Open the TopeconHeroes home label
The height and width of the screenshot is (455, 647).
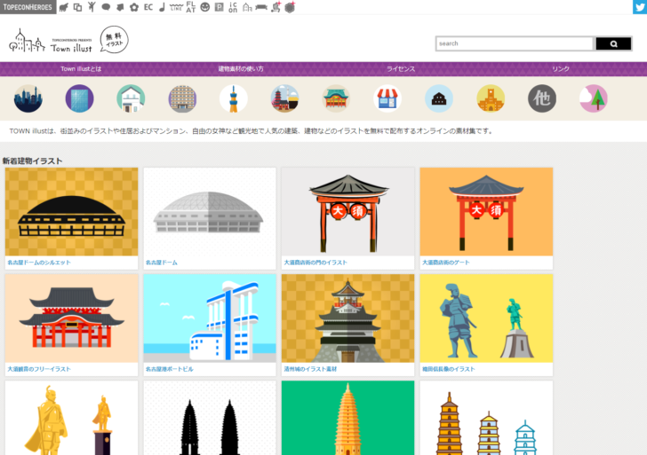tap(28, 7)
